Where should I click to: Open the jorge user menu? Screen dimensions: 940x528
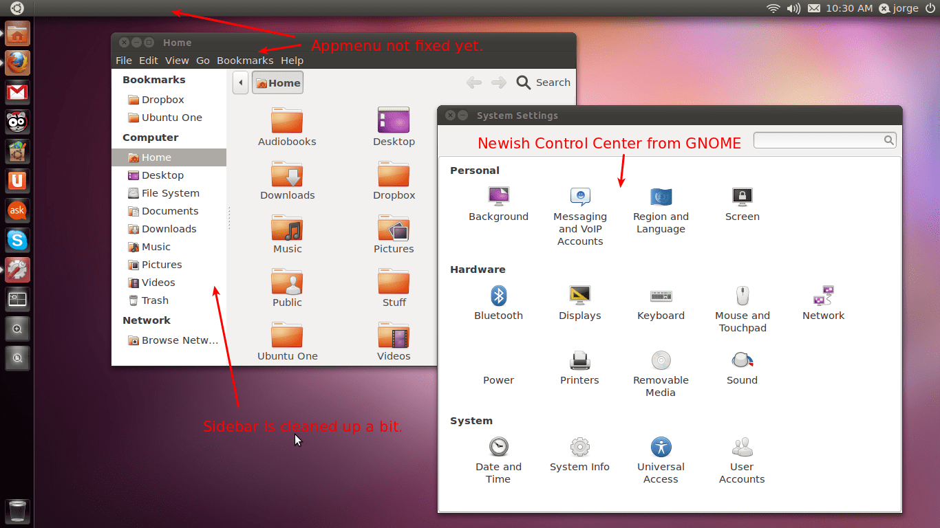[x=899, y=8]
